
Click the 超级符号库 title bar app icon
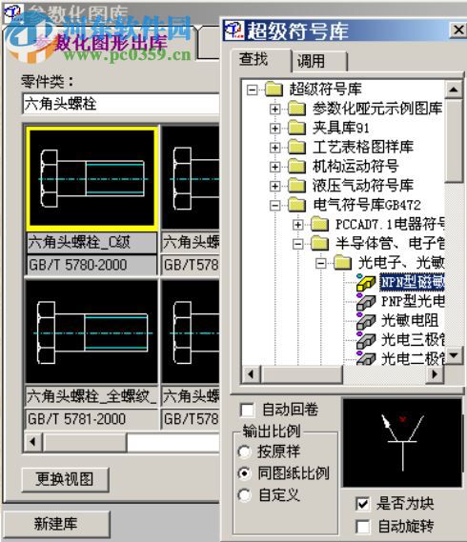[234, 30]
